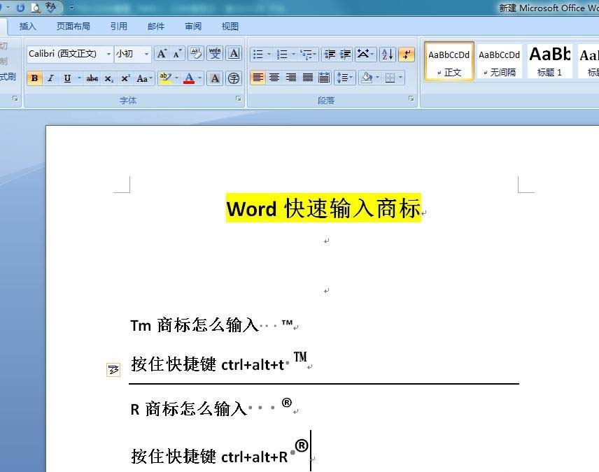Apply strikethrough (abc) formatting

(x=92, y=78)
